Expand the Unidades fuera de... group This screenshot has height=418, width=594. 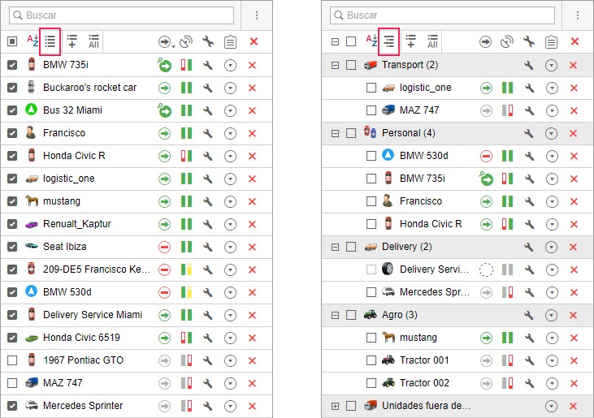(x=335, y=406)
